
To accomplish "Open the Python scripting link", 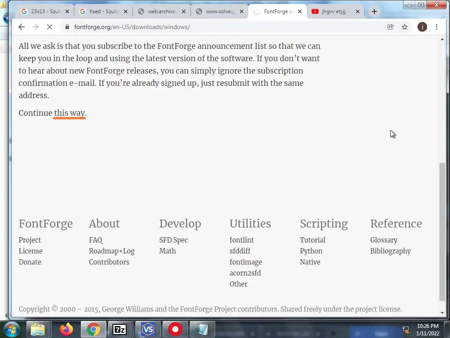I will point(311,251).
